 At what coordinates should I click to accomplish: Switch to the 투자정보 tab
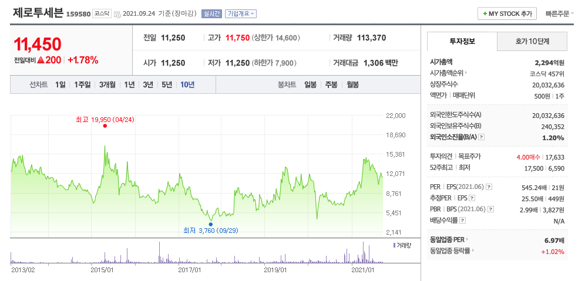pyautogui.click(x=462, y=42)
